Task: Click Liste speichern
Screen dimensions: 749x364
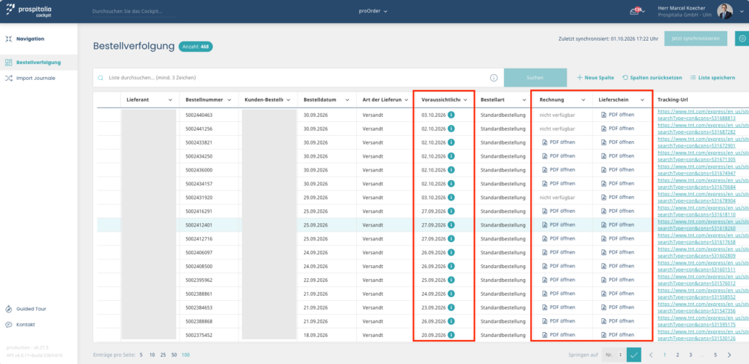Action: 712,78
